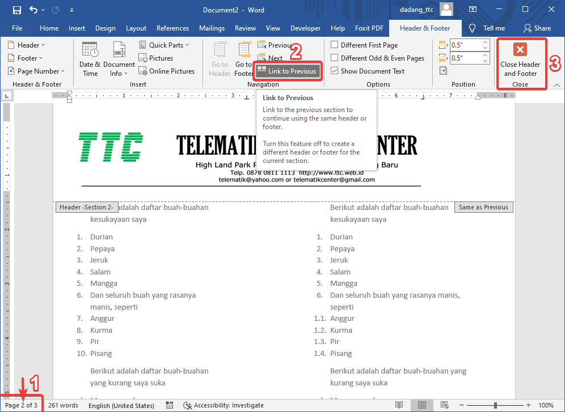Check Different Odd & Even Pages
This screenshot has height=412, width=565.
coord(335,58)
